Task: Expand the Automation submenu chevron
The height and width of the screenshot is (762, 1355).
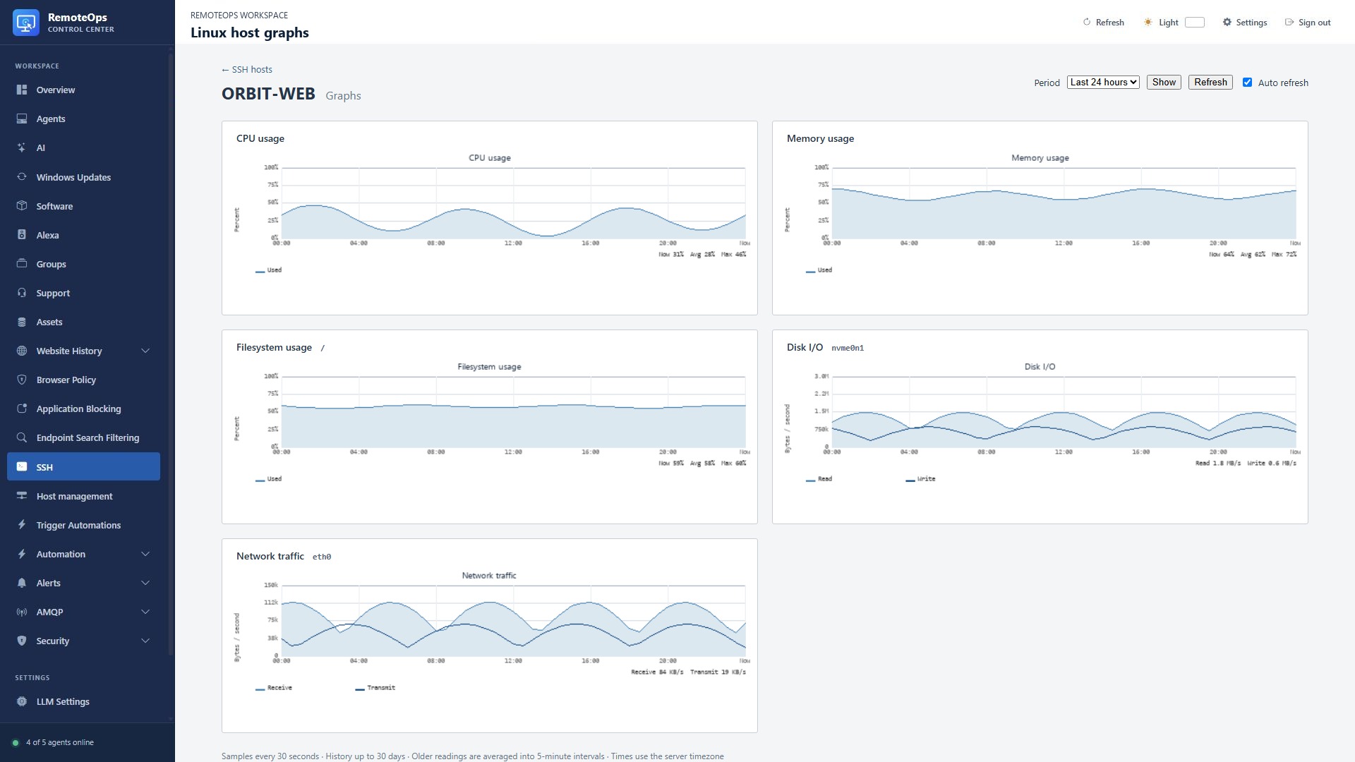Action: click(x=145, y=554)
